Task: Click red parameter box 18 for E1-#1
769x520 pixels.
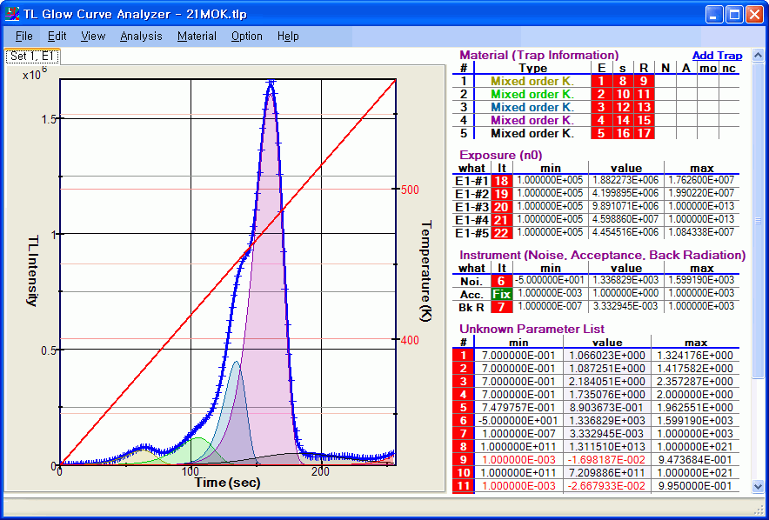Action: [x=501, y=181]
